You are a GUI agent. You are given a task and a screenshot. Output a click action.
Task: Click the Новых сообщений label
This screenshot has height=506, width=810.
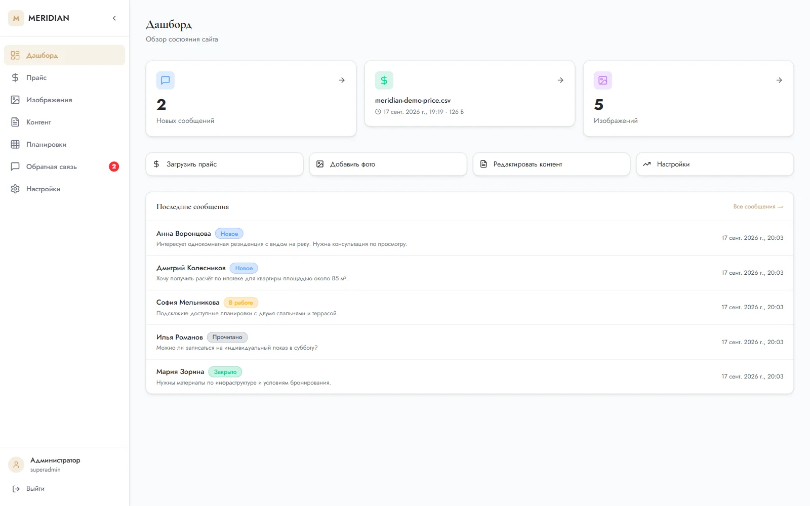pos(185,121)
